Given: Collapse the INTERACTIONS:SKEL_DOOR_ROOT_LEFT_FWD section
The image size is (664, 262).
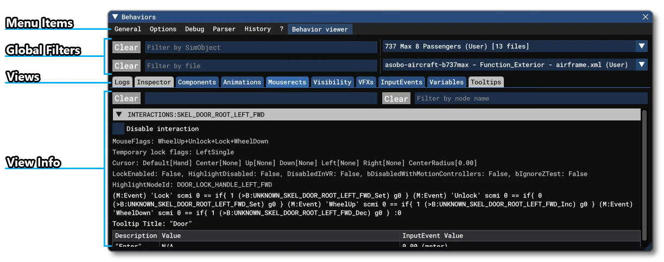Looking at the screenshot, I should (x=118, y=115).
